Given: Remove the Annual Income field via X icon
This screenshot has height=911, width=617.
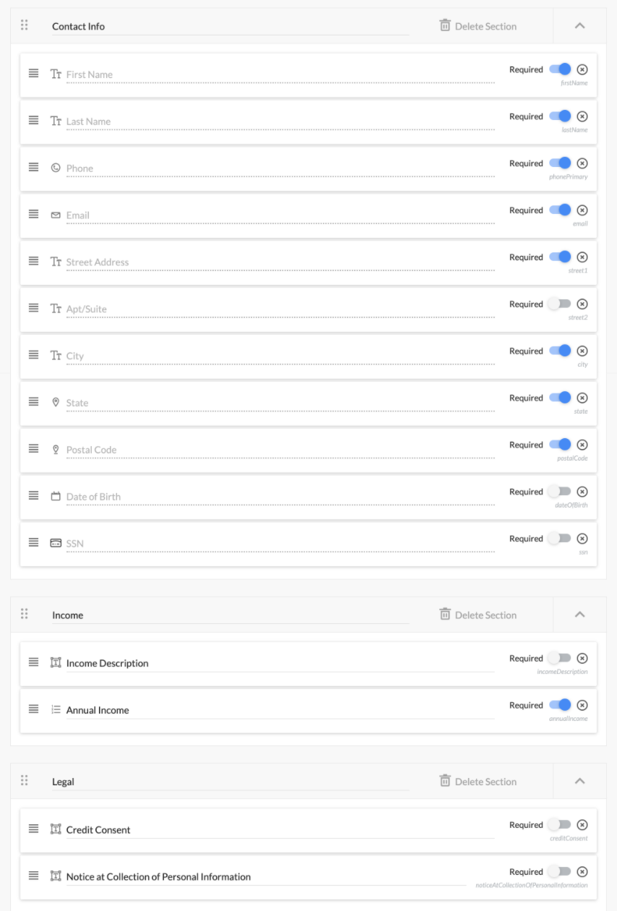Looking at the screenshot, I should [x=582, y=706].
